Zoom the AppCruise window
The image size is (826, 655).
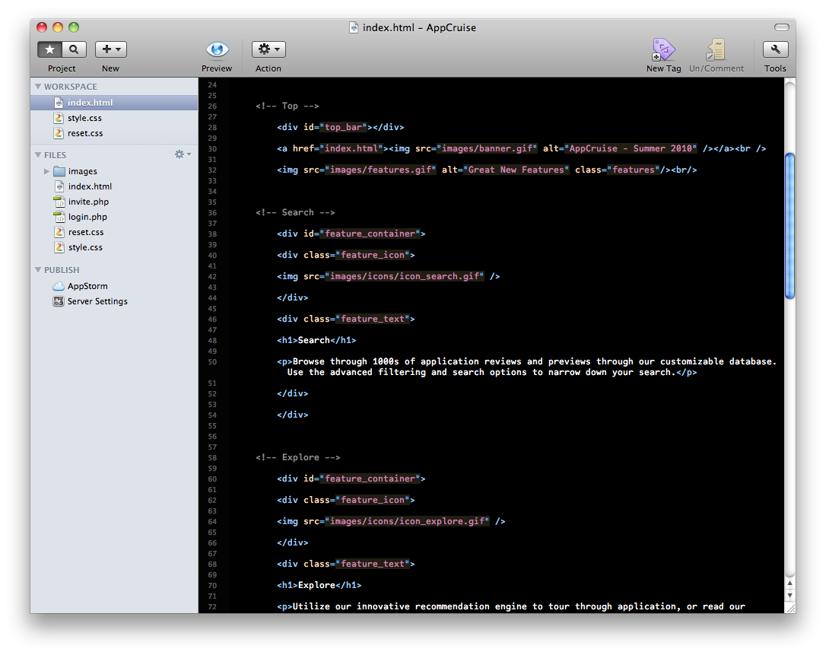pyautogui.click(x=74, y=27)
